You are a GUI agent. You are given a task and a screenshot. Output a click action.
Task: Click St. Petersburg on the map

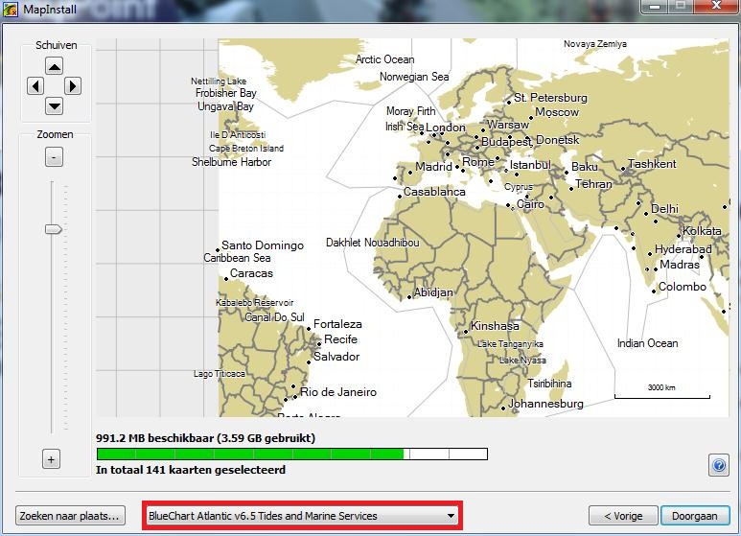coord(550,98)
